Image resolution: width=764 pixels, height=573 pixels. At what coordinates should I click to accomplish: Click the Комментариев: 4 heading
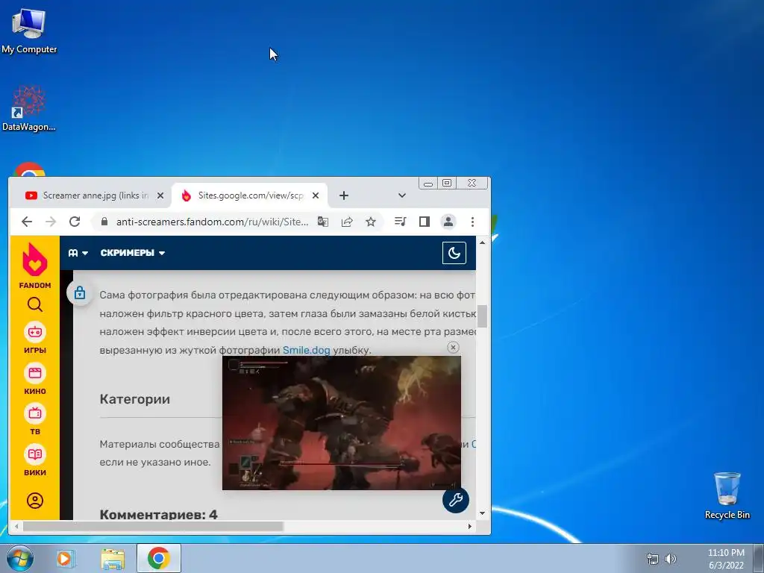coord(158,514)
